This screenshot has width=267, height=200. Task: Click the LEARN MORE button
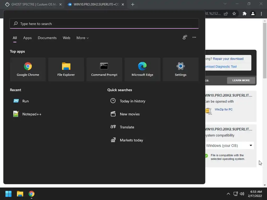click(241, 80)
